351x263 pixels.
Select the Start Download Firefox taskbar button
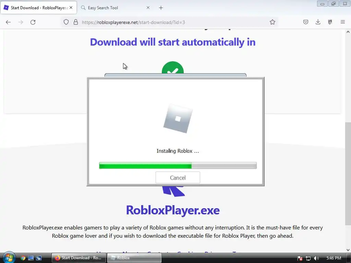[79, 258]
